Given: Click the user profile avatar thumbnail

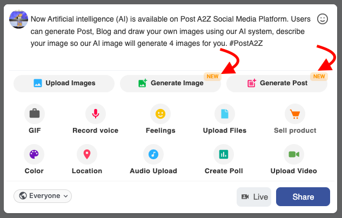Looking at the screenshot, I should click(19, 19).
